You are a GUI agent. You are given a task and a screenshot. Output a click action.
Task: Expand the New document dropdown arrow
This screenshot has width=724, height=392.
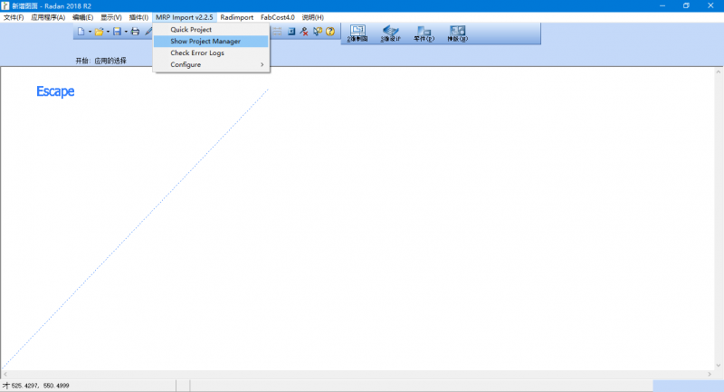pyautogui.click(x=89, y=33)
